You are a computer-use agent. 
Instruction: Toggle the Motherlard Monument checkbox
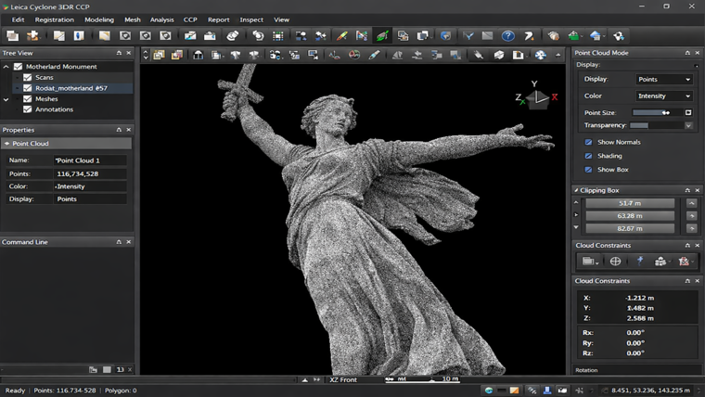(x=18, y=67)
